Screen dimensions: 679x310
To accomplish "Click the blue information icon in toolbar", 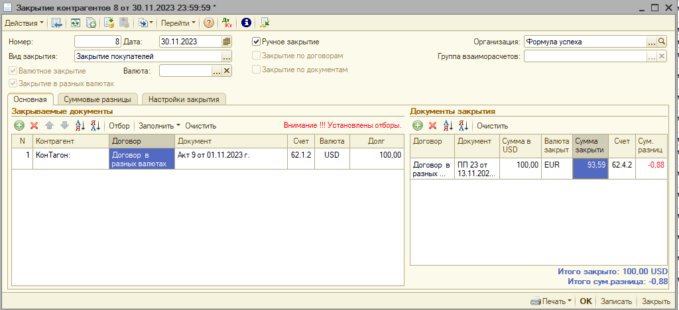I will click(x=245, y=23).
